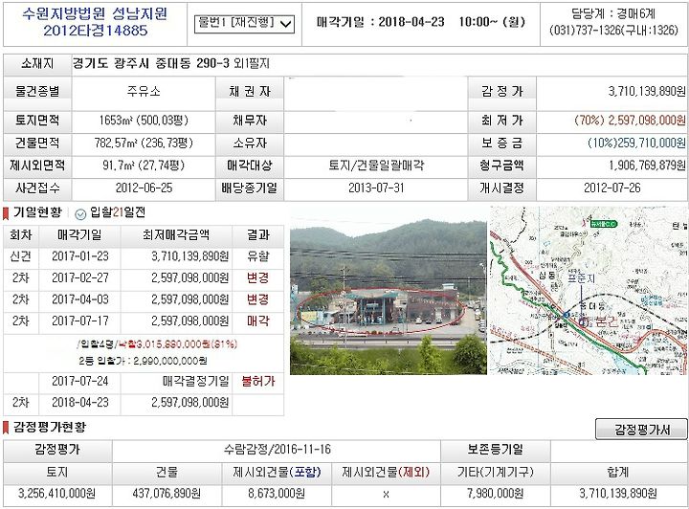
Task: Click winning bid 3,015,880,000원 (81%) text
Action: pos(178,343)
